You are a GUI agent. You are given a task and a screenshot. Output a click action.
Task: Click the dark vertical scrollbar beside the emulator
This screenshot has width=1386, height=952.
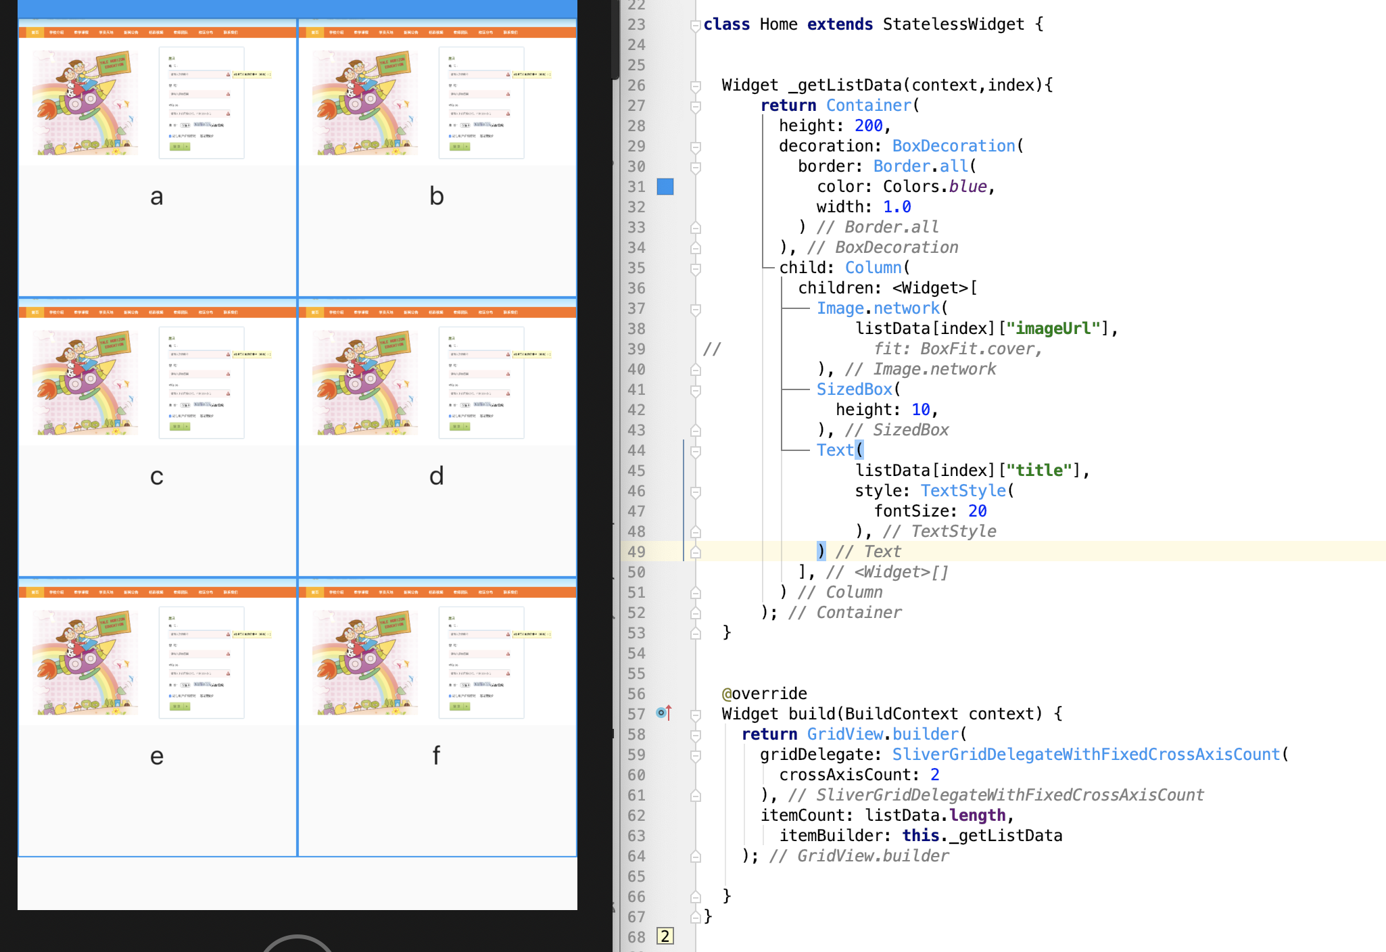615,41
